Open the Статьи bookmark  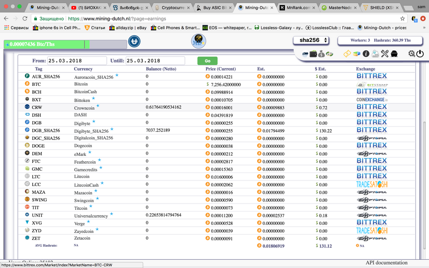95,28
